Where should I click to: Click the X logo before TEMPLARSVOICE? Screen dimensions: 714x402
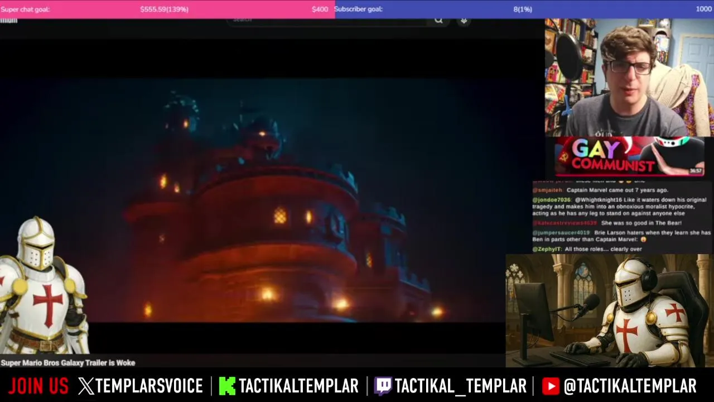(86, 386)
